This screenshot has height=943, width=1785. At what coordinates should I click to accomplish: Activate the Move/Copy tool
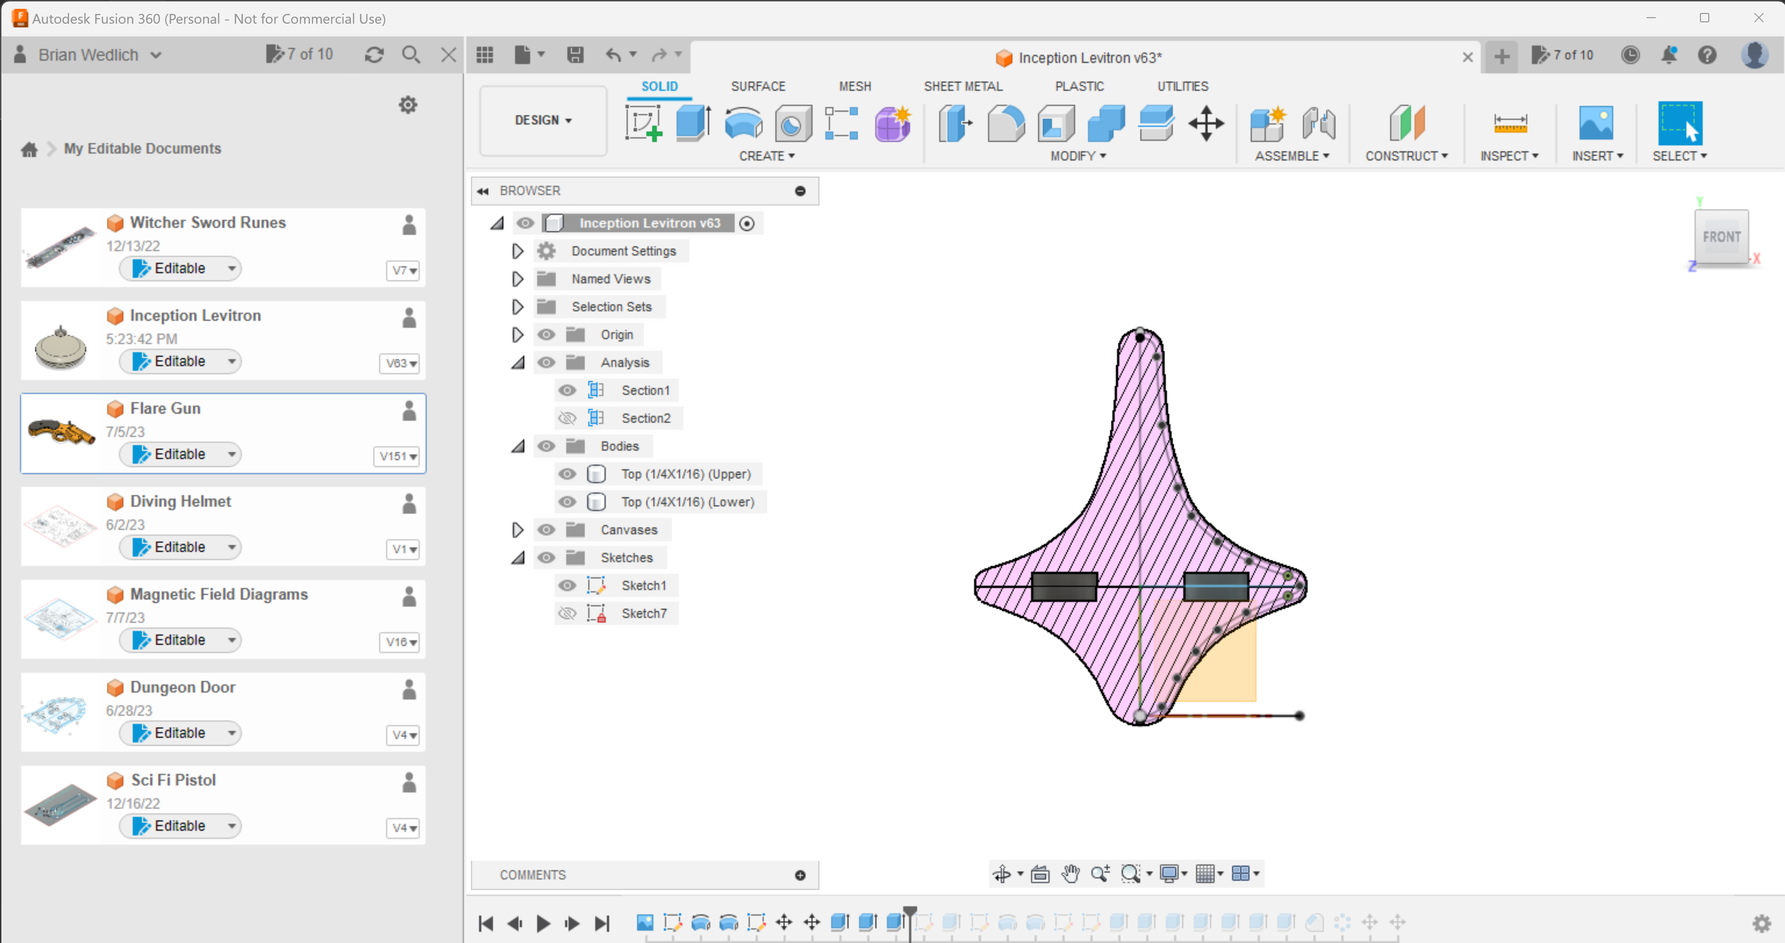tap(1206, 123)
